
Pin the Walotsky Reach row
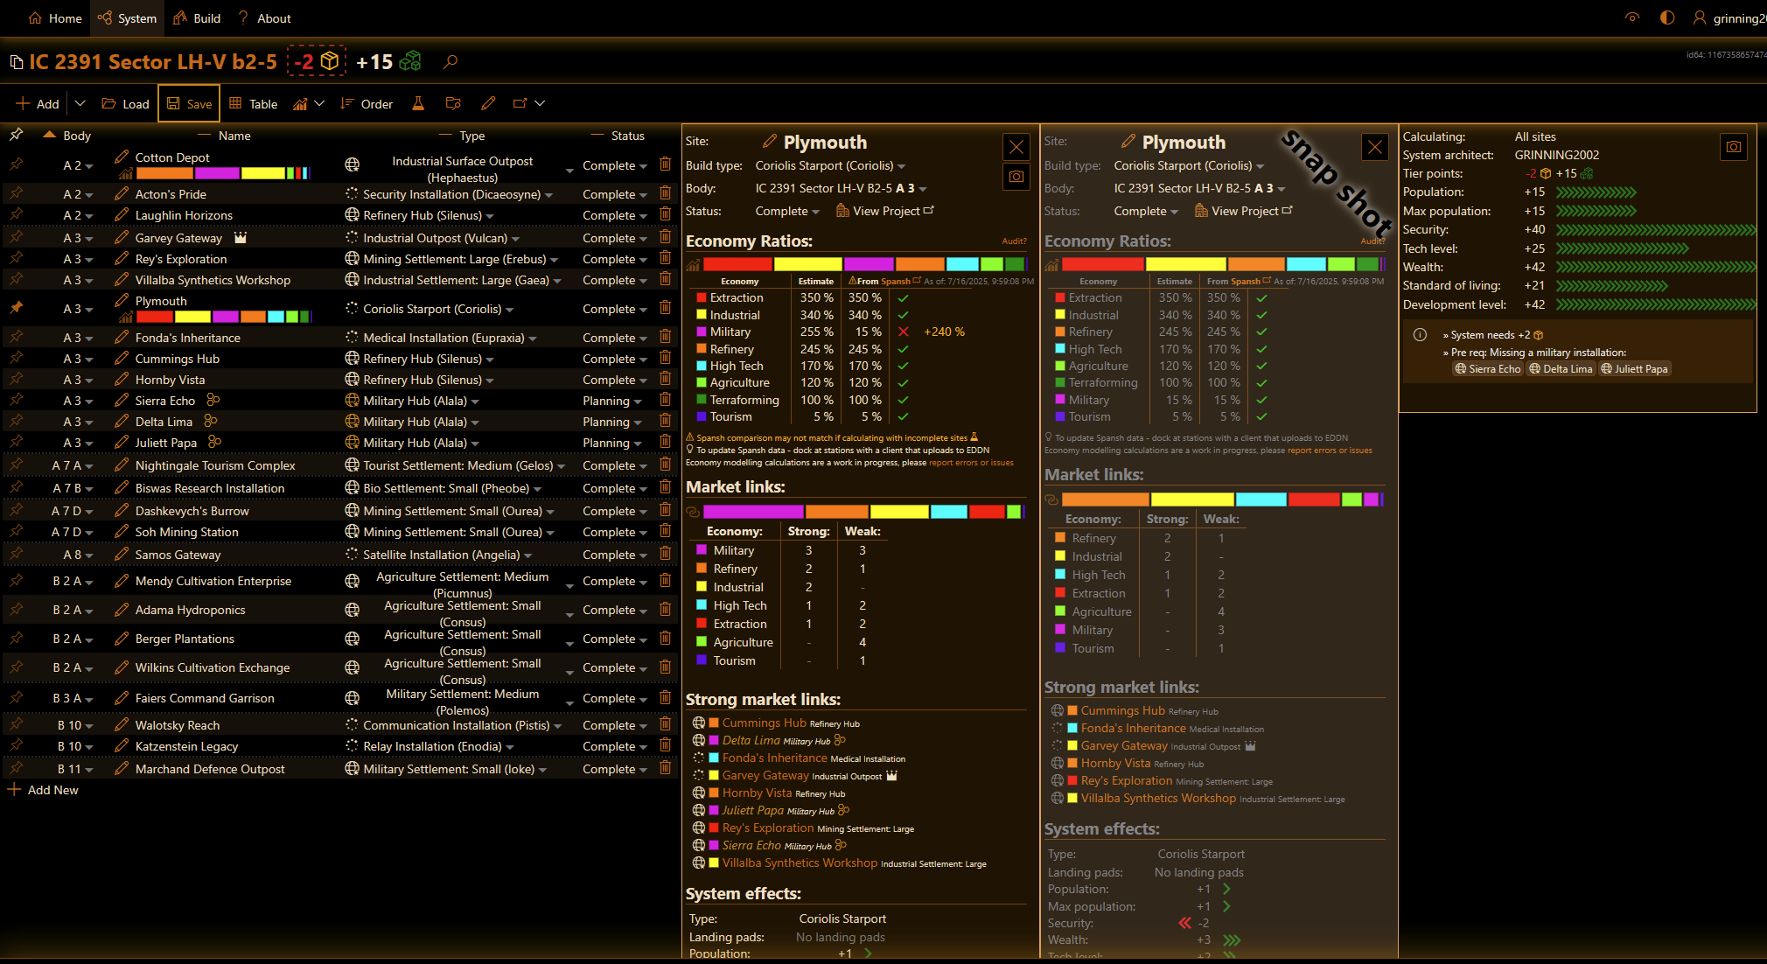[x=16, y=724]
